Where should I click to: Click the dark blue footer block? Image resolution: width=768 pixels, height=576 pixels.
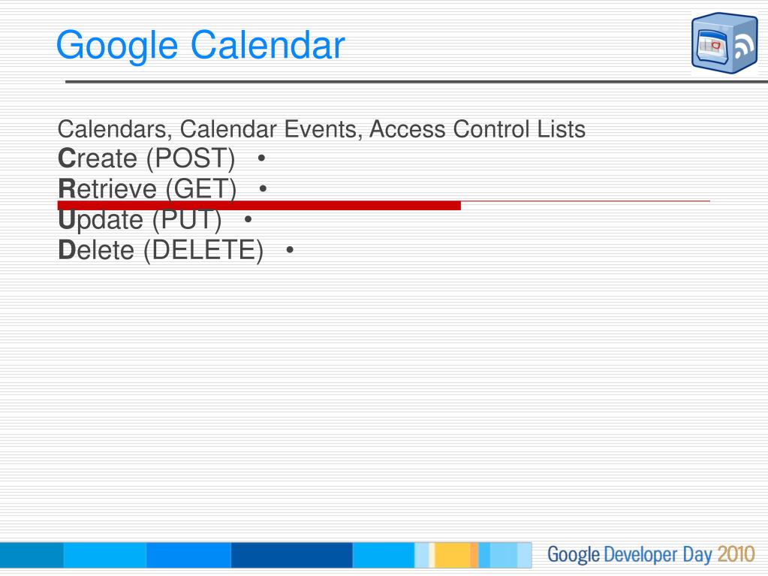pos(291,555)
